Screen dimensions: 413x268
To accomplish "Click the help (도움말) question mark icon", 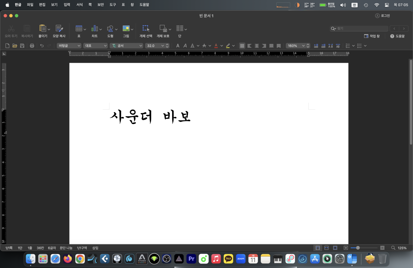I will point(392,36).
